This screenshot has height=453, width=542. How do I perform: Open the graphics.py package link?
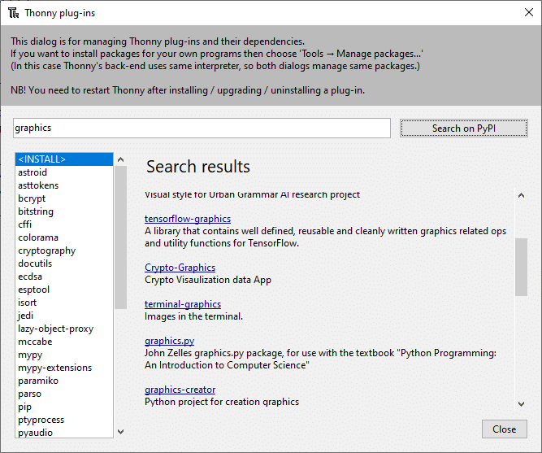169,341
